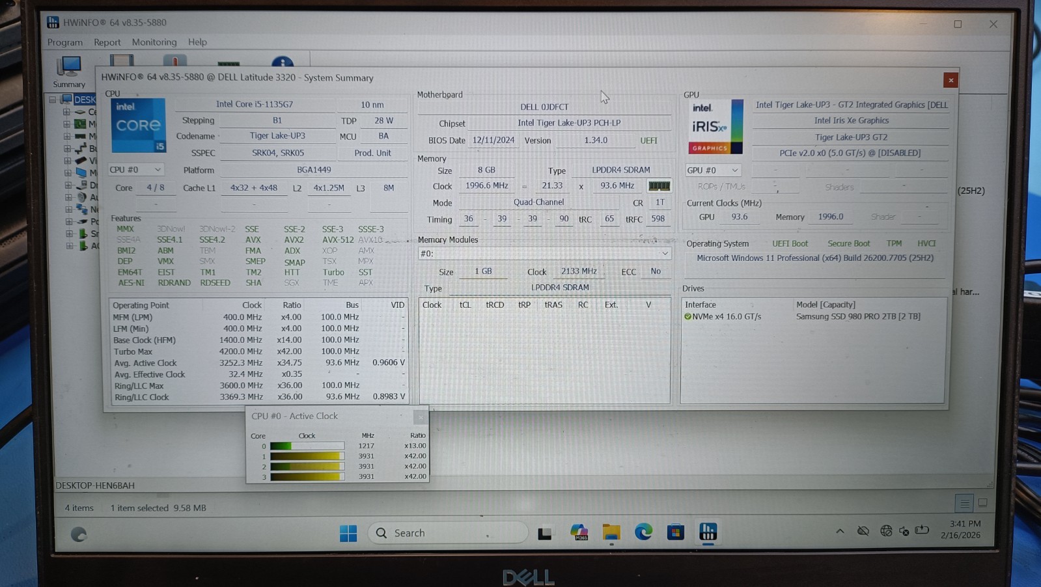Click the HWiNFO taskbar icon
The image size is (1041, 587).
pos(708,532)
